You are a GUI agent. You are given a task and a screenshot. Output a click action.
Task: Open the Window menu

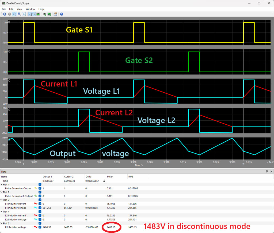[30, 9]
